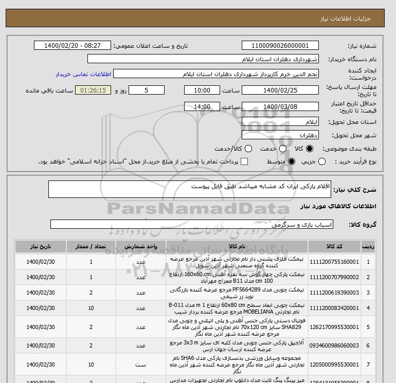Screen dimensions: 396x383
Task: Click the row 5 SHA829 foosball item name
Action: pyautogui.click(x=237, y=327)
